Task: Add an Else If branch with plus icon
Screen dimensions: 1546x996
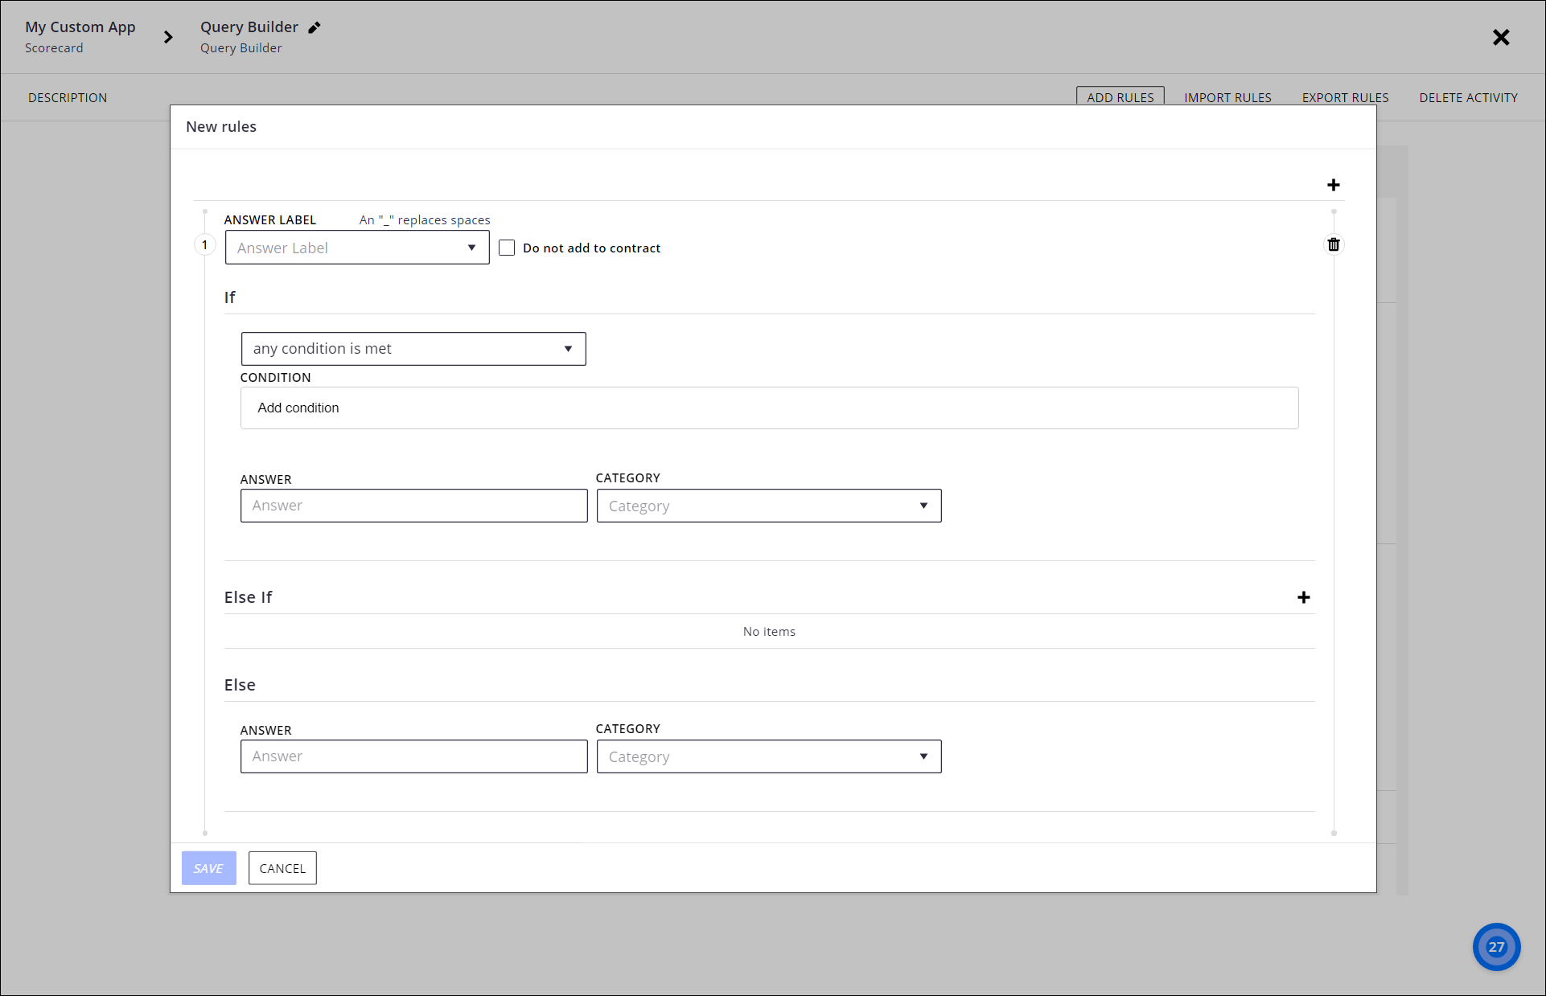Action: coord(1303,597)
